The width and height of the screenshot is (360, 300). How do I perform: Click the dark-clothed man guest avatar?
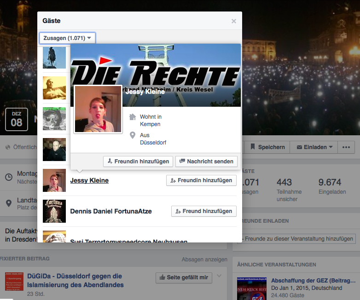(54, 150)
